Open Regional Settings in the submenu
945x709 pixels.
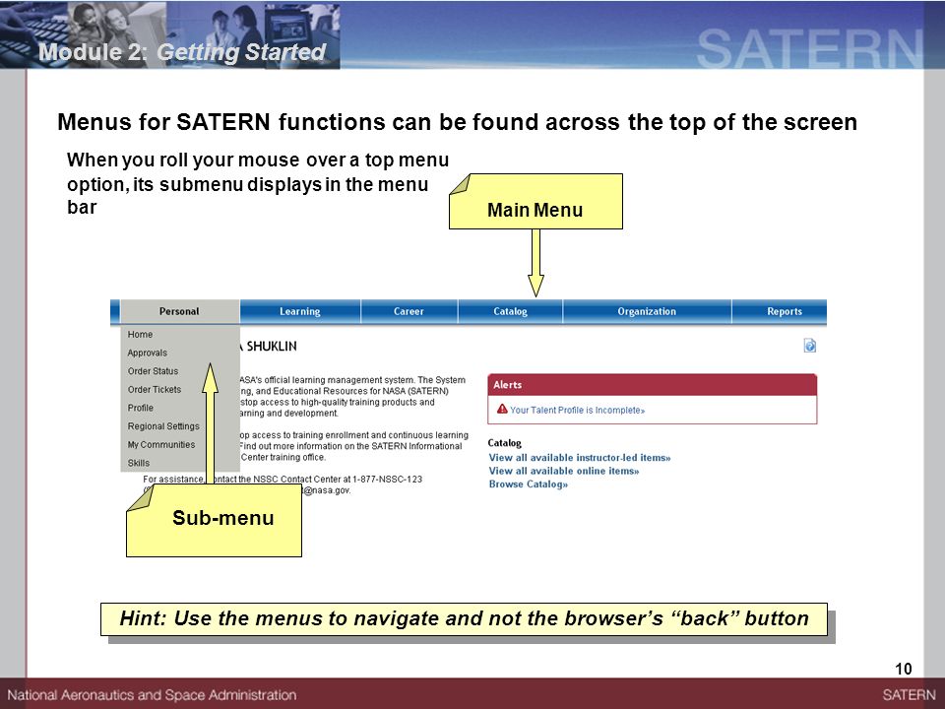[x=163, y=426]
